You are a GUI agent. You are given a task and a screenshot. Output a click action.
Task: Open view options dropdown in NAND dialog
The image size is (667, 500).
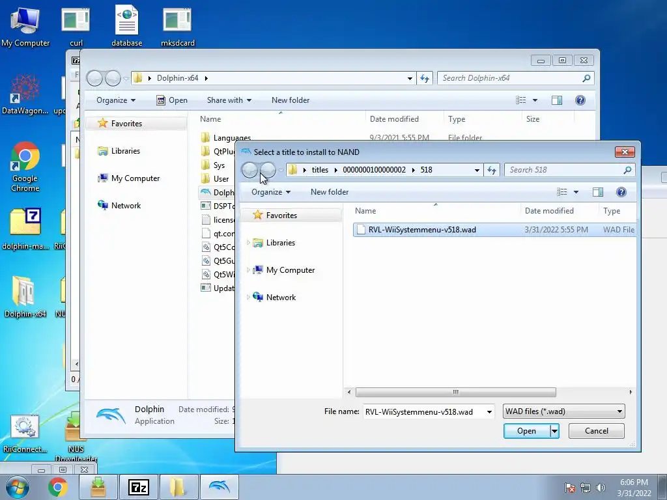click(576, 192)
